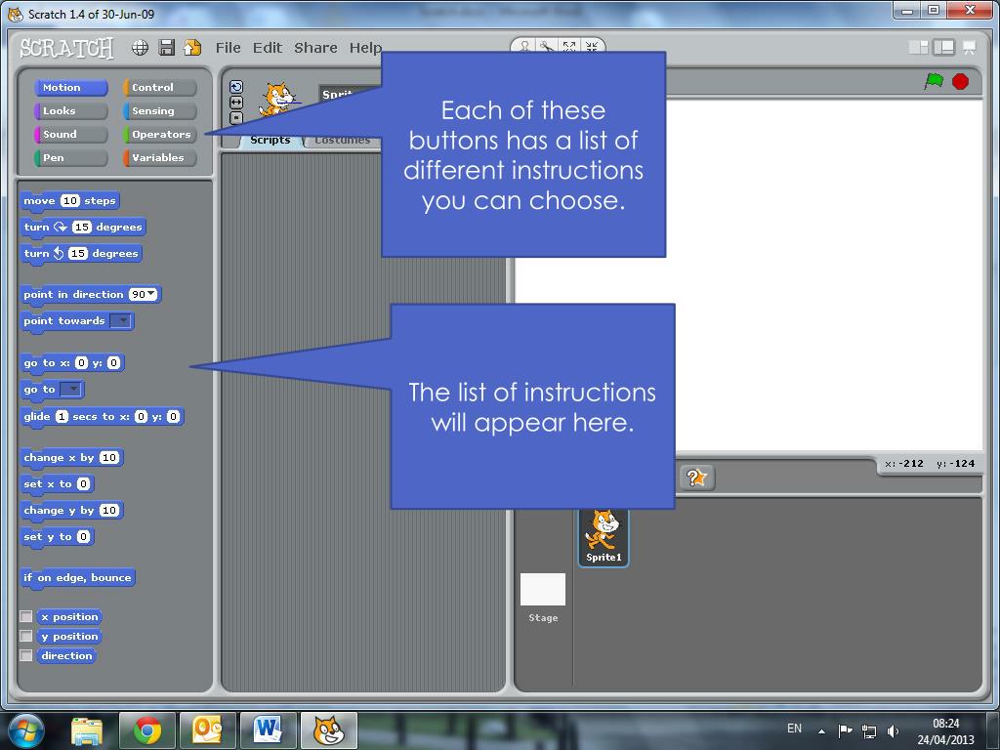Open the Edit menu

click(x=268, y=48)
